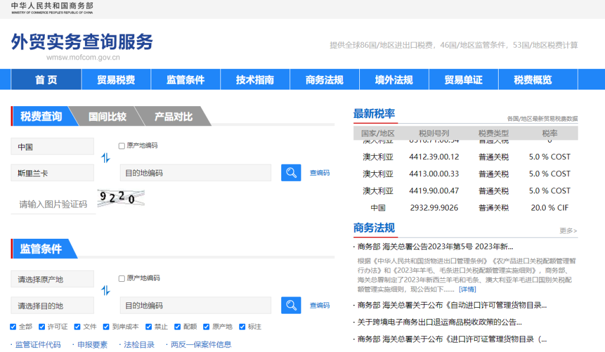
Task: Uncheck the 禁止 checkbox
Action: [148, 327]
